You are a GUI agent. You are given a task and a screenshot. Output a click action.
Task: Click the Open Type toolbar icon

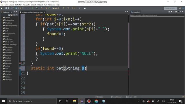click(54, 8)
